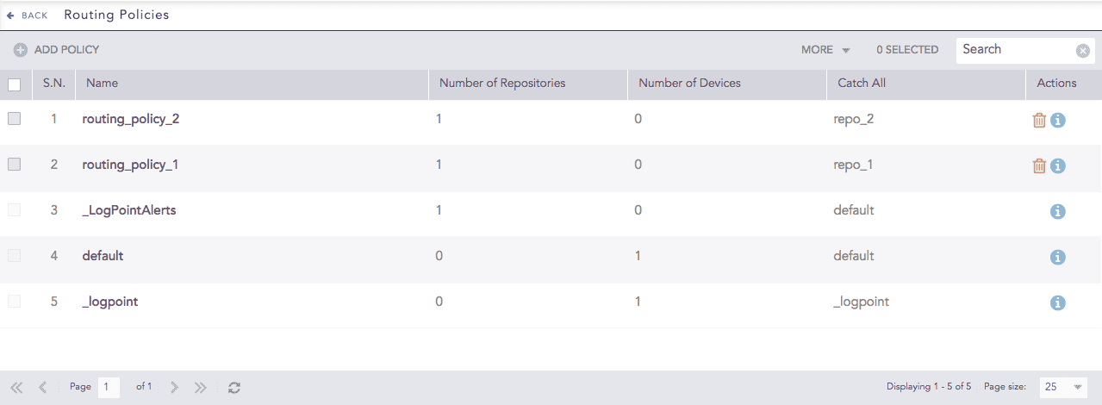The height and width of the screenshot is (405, 1102).
Task: Click the Add Policy button
Action: click(57, 50)
